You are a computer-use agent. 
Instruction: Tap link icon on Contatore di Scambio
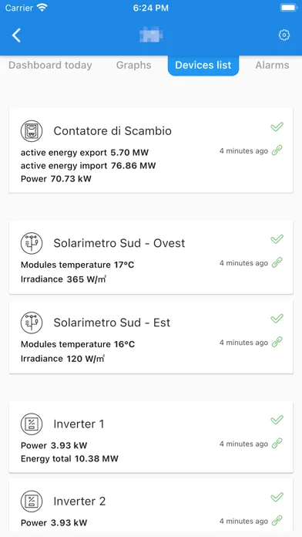[x=277, y=150]
